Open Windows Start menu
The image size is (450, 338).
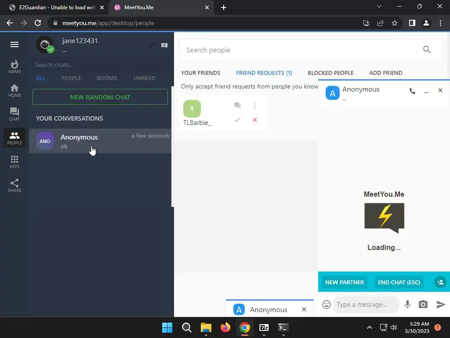(x=167, y=327)
